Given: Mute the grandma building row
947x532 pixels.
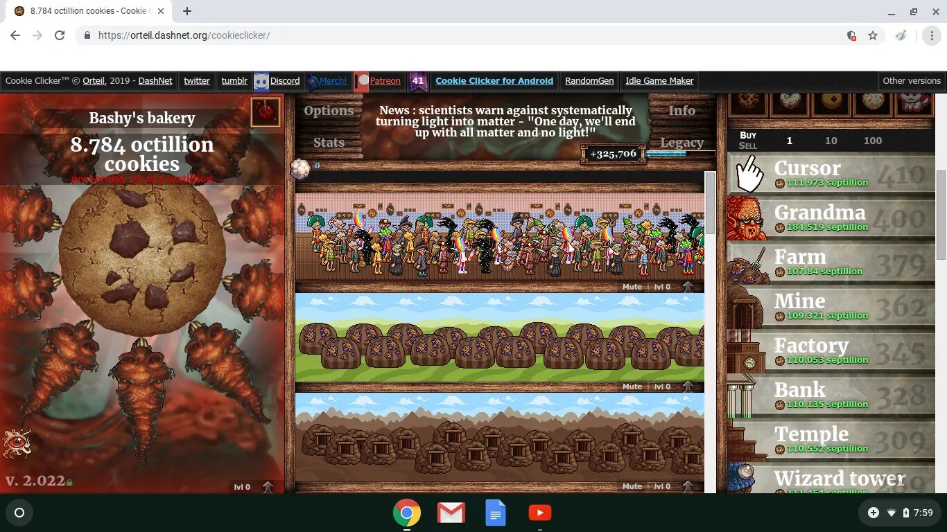Looking at the screenshot, I should pyautogui.click(x=632, y=287).
